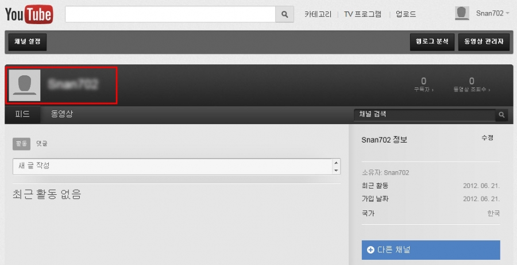Click the channel search magnifier icon

coord(501,115)
